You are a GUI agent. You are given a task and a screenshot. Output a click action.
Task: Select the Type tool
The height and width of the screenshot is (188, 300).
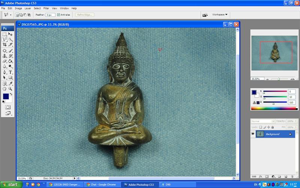click(10, 72)
